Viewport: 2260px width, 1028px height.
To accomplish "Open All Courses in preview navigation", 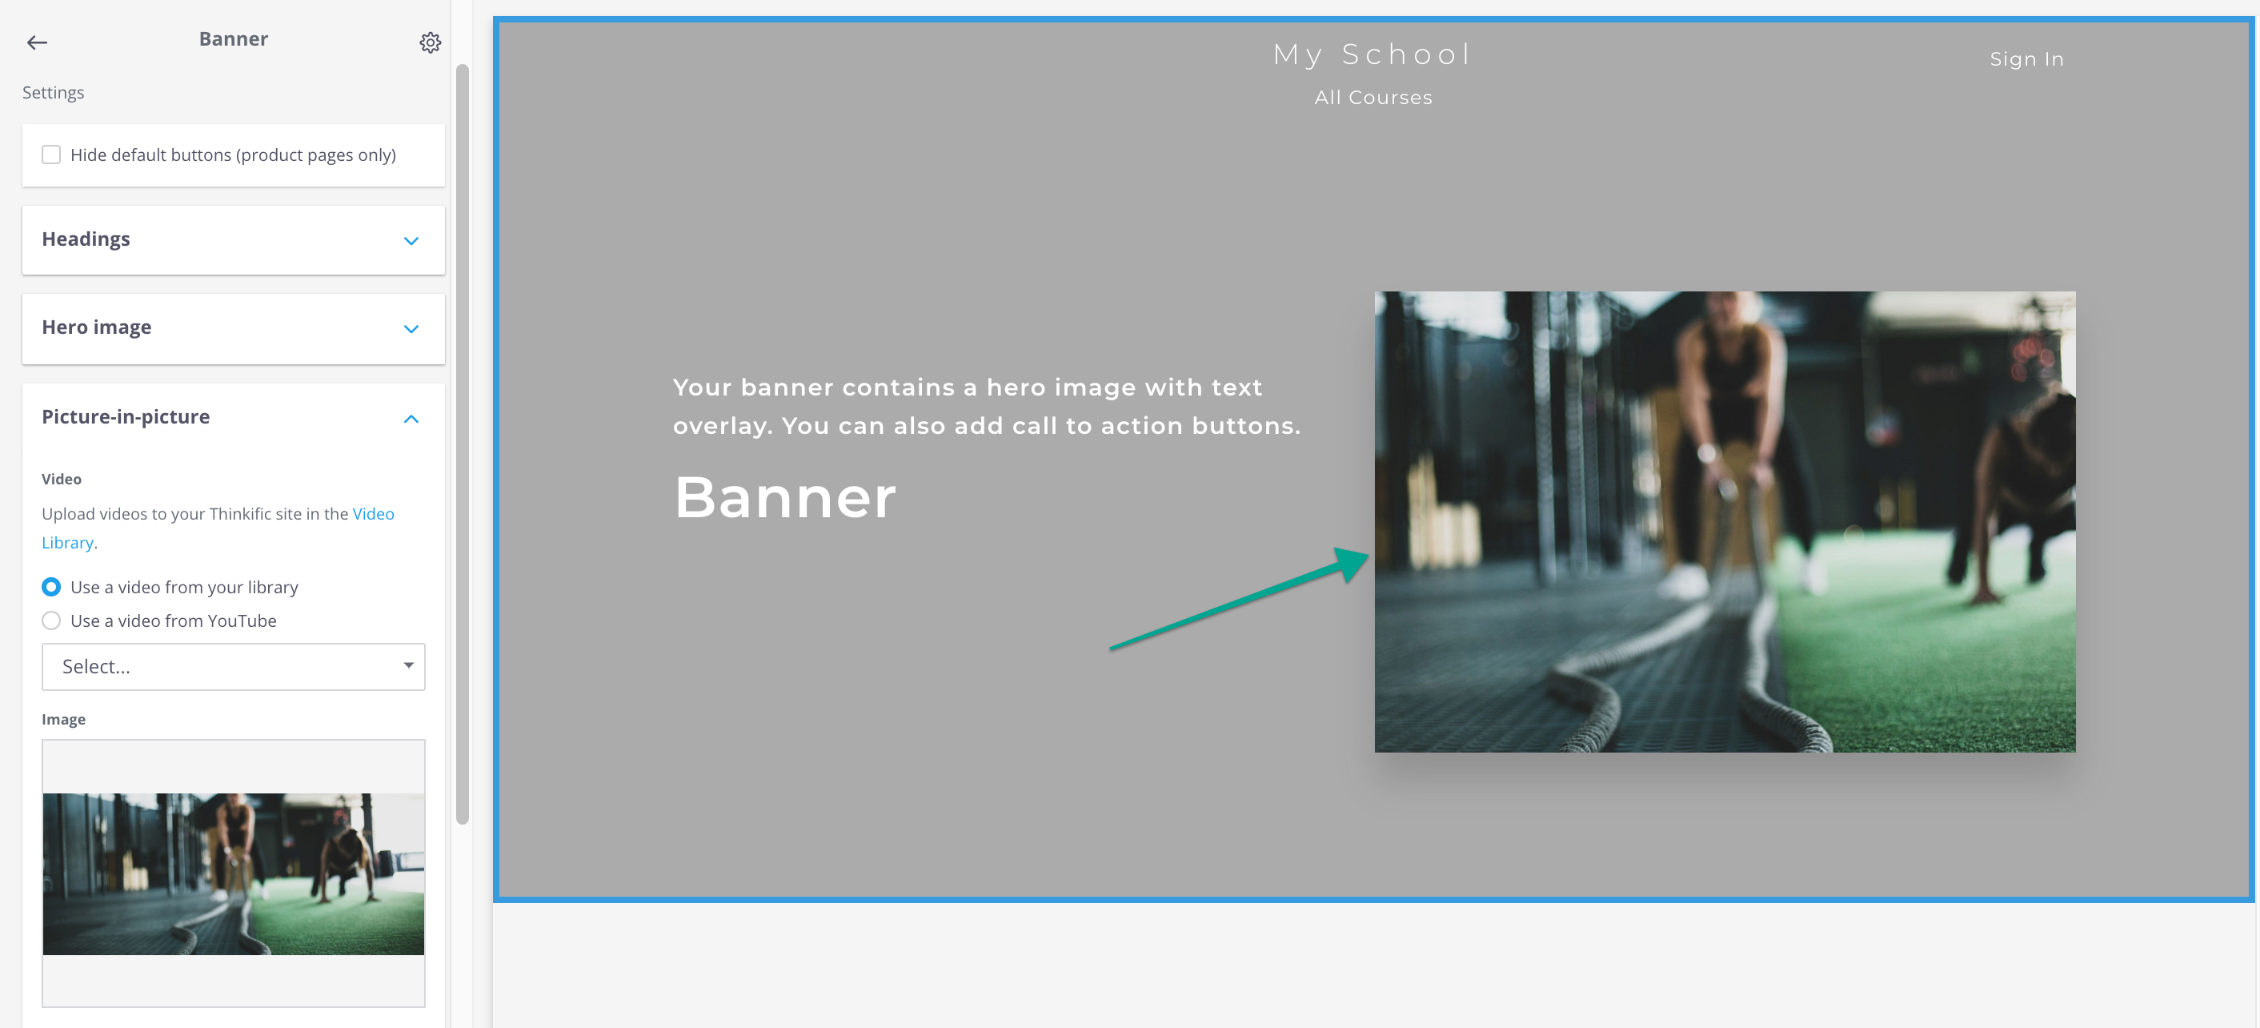I will point(1373,98).
